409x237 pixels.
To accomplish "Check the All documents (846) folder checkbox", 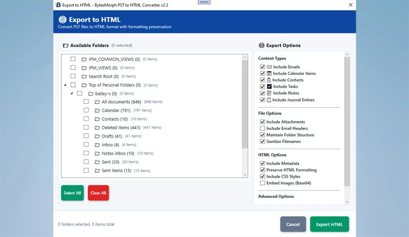I will point(86,101).
